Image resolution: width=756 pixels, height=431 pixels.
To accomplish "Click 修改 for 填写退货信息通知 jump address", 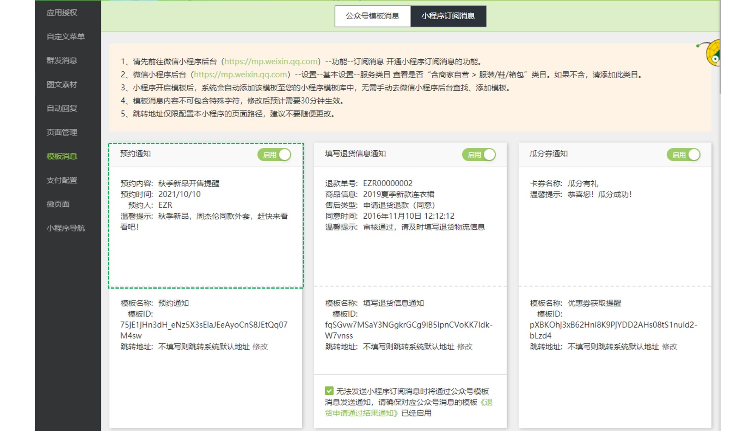I will pyautogui.click(x=464, y=347).
